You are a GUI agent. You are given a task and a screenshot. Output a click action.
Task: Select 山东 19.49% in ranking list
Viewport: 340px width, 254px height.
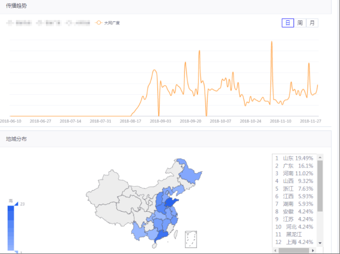point(294,158)
